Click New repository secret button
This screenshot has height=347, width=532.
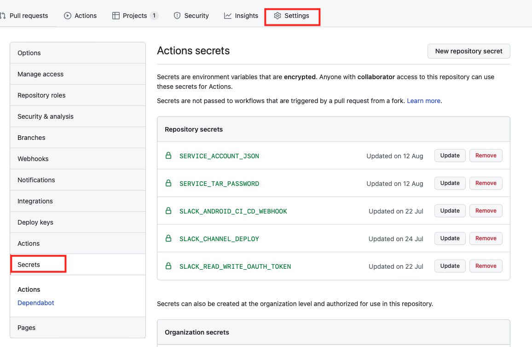tap(468, 51)
